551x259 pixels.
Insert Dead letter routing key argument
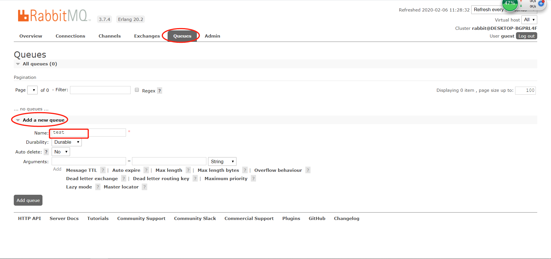(161, 178)
